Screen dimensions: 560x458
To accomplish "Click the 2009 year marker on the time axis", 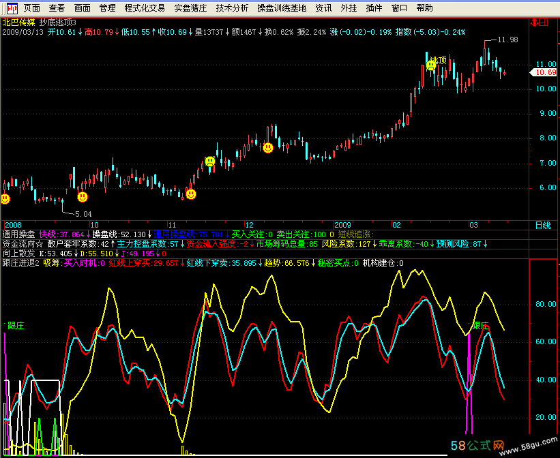I will tap(342, 224).
